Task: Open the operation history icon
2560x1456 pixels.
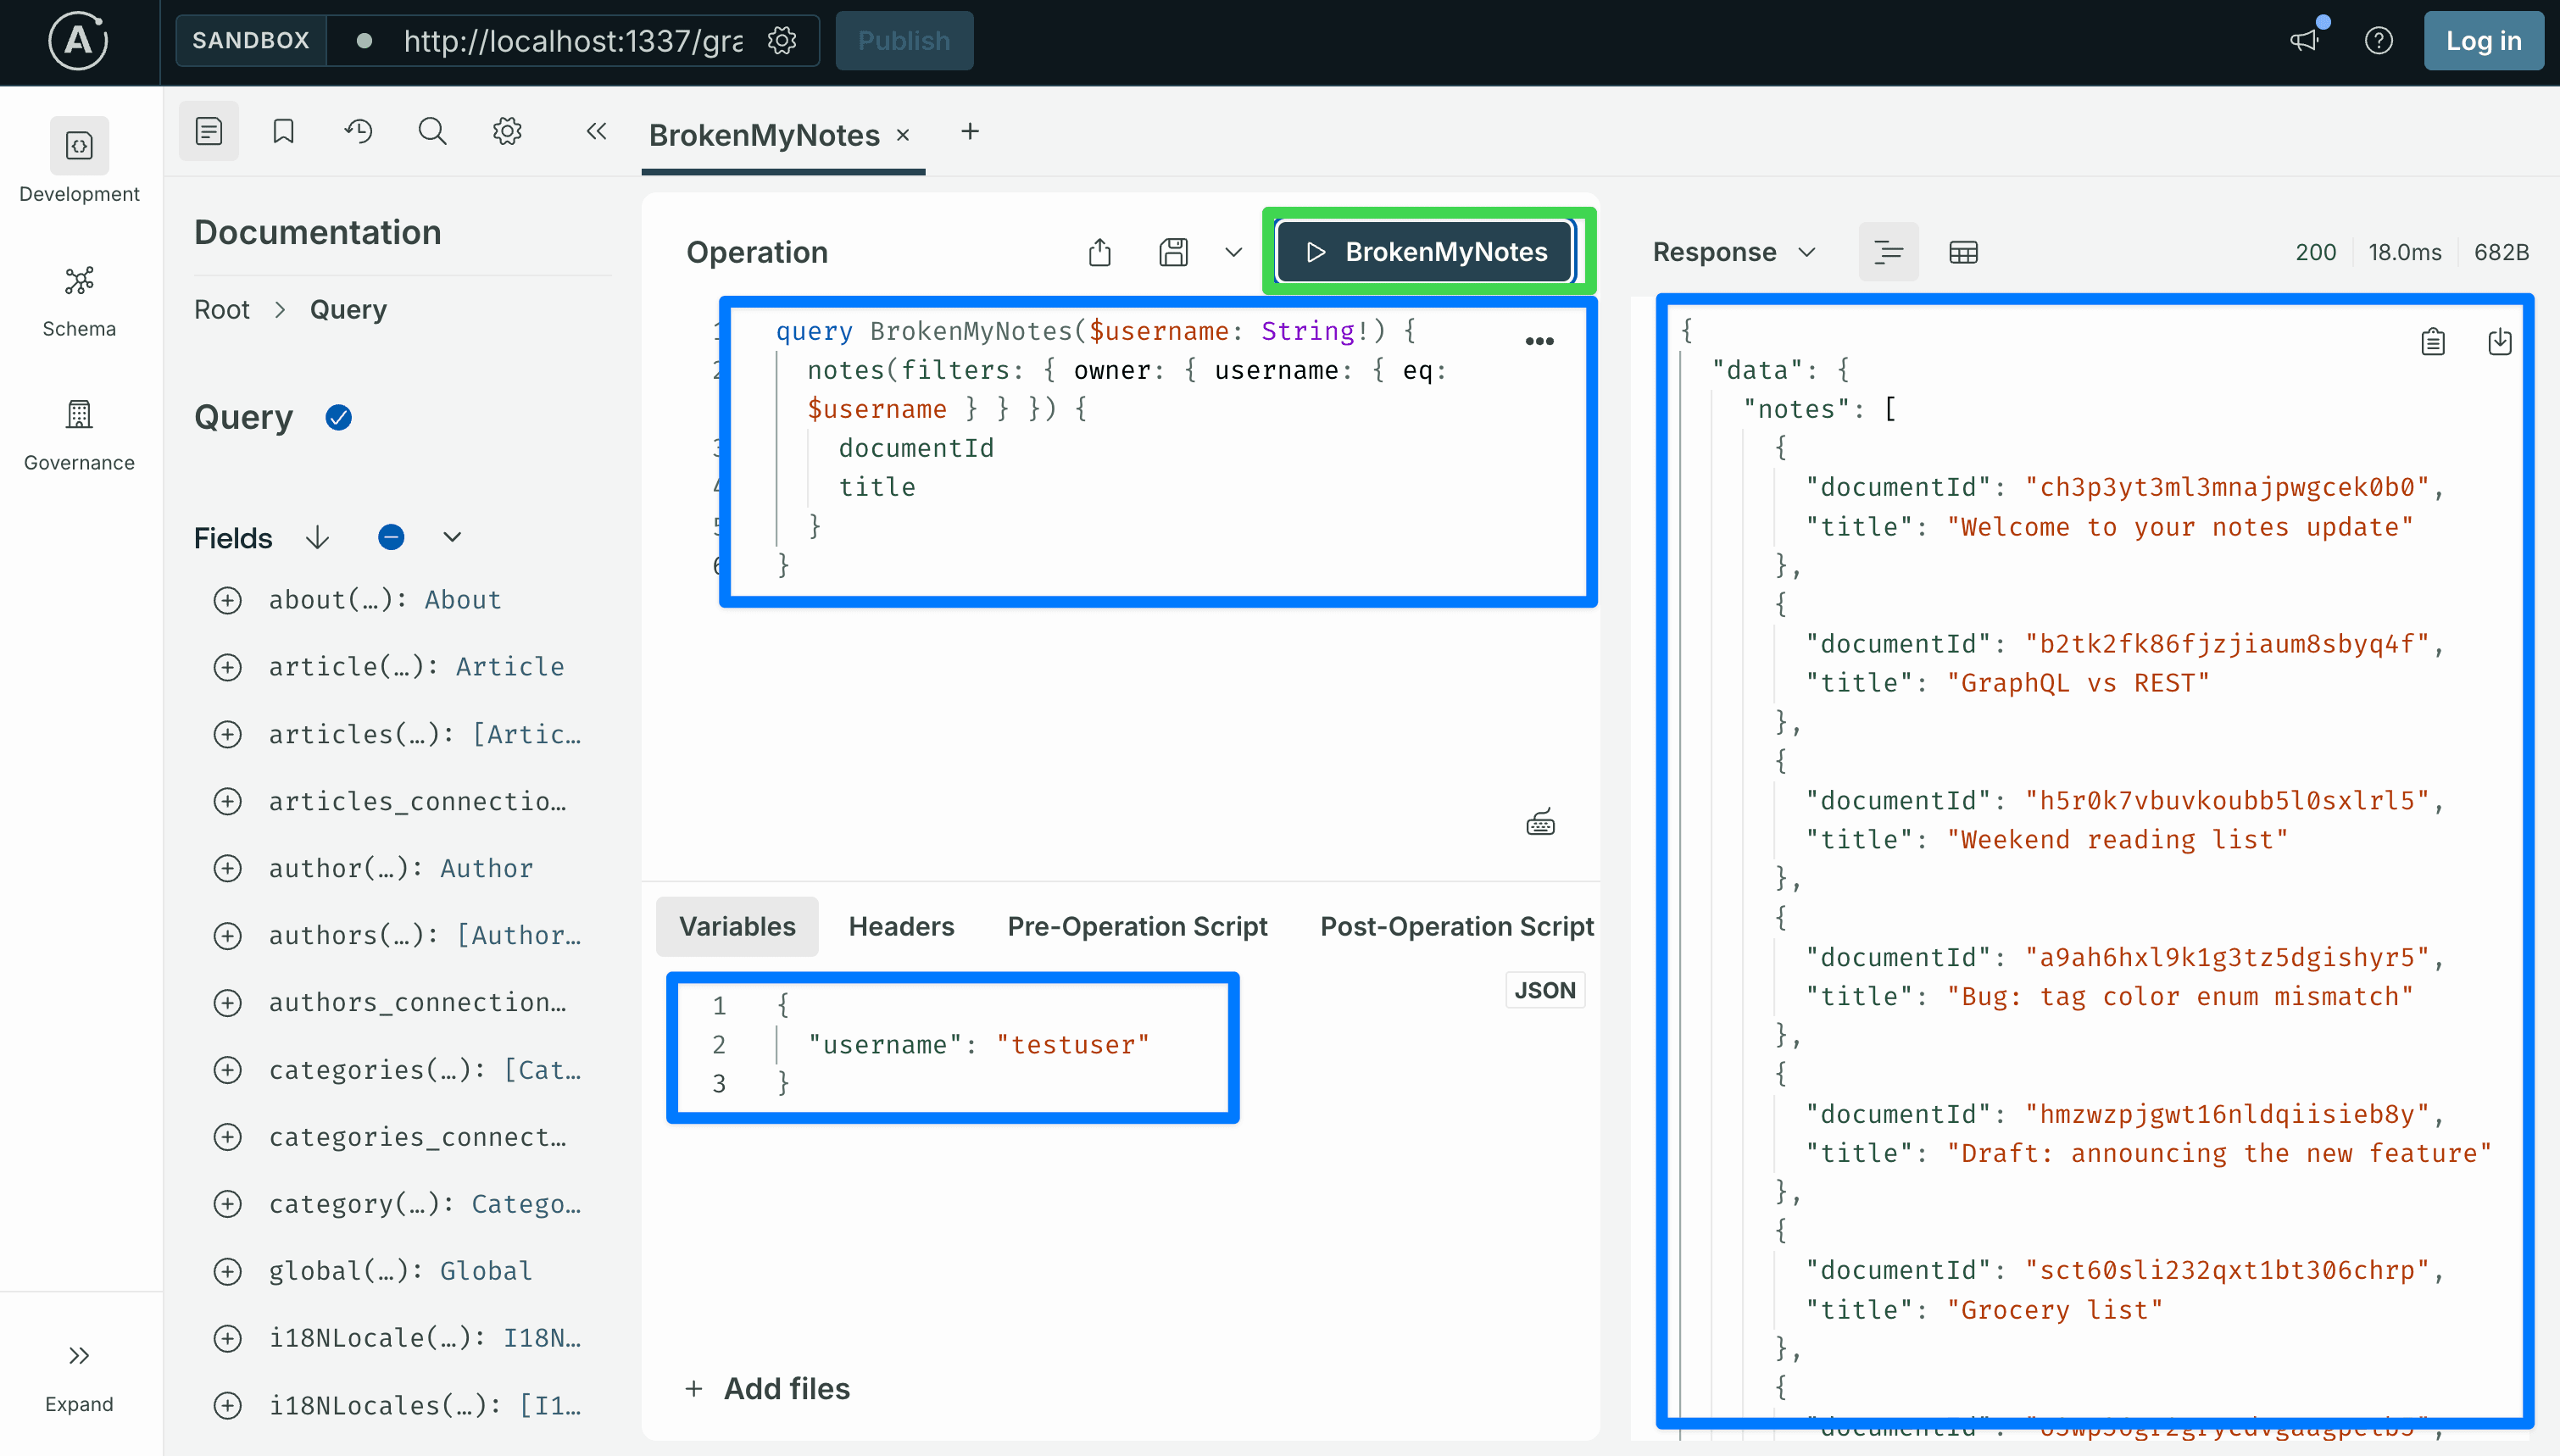Action: [358, 131]
